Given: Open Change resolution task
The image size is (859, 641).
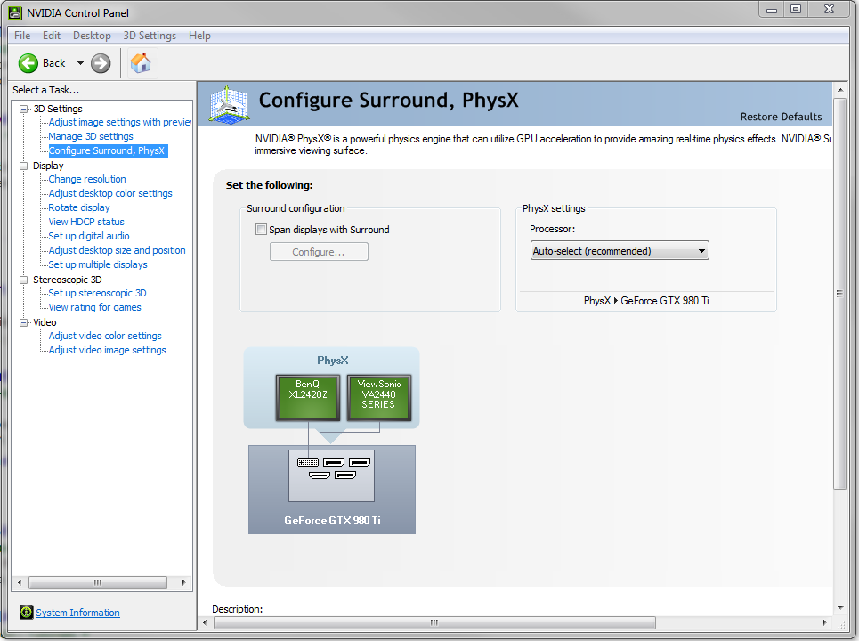Looking at the screenshot, I should pyautogui.click(x=87, y=179).
